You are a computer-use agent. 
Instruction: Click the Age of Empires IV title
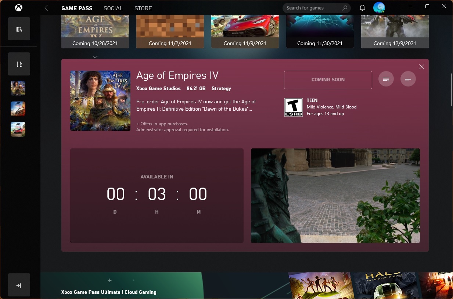[x=177, y=75]
